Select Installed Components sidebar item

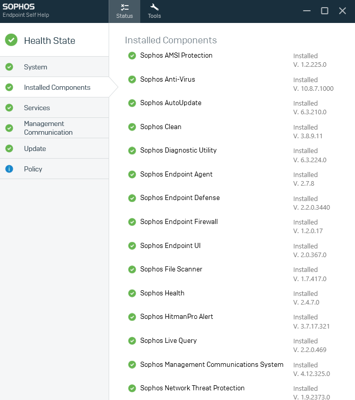coord(54,87)
